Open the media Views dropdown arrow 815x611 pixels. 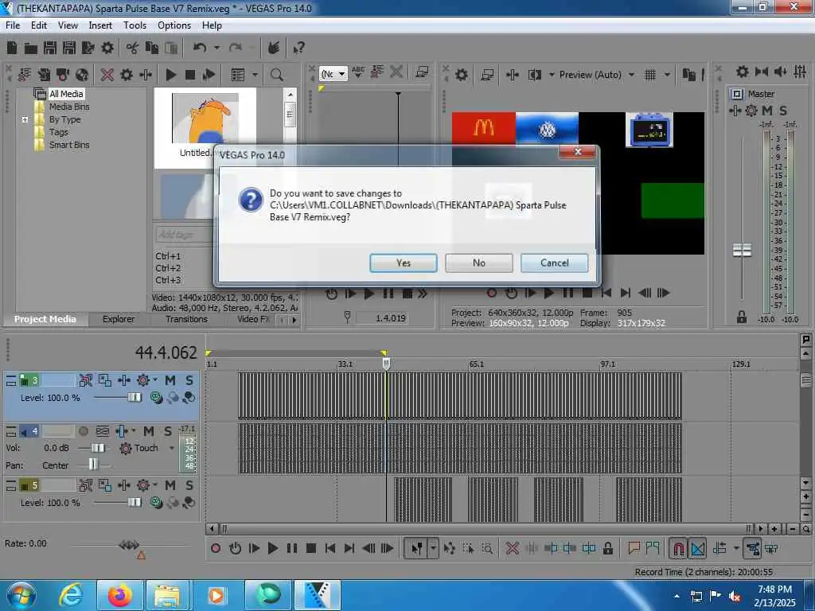coord(255,75)
